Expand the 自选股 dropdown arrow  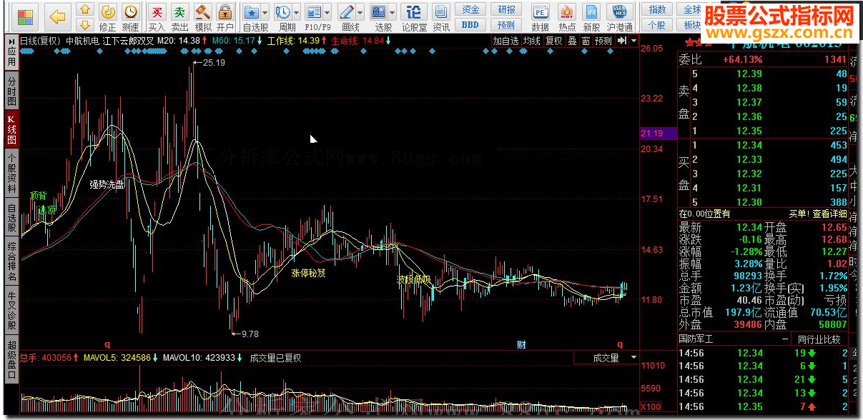pyautogui.click(x=265, y=13)
